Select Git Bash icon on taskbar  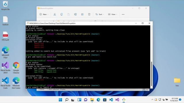tap(124, 100)
